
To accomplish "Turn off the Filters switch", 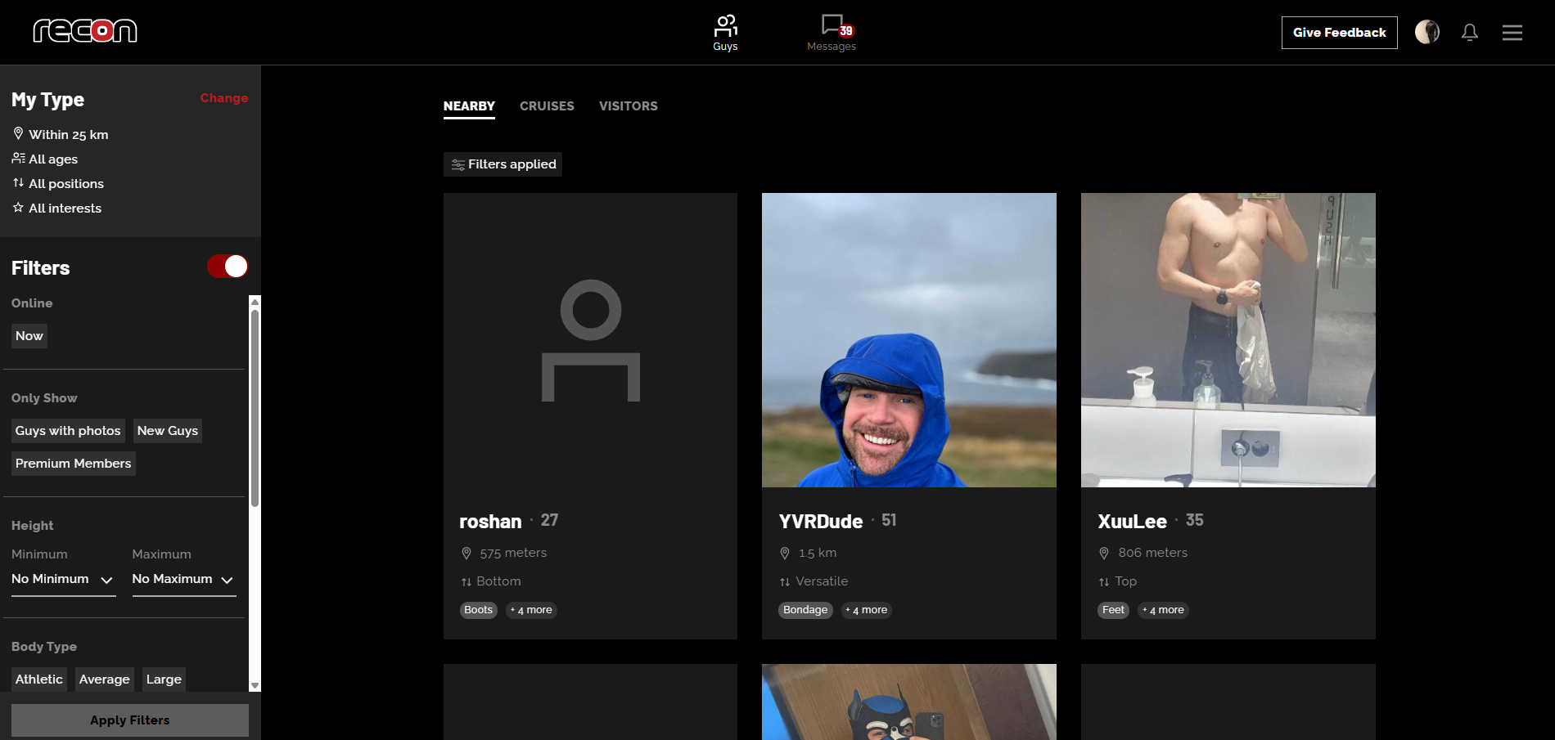I will tap(228, 267).
